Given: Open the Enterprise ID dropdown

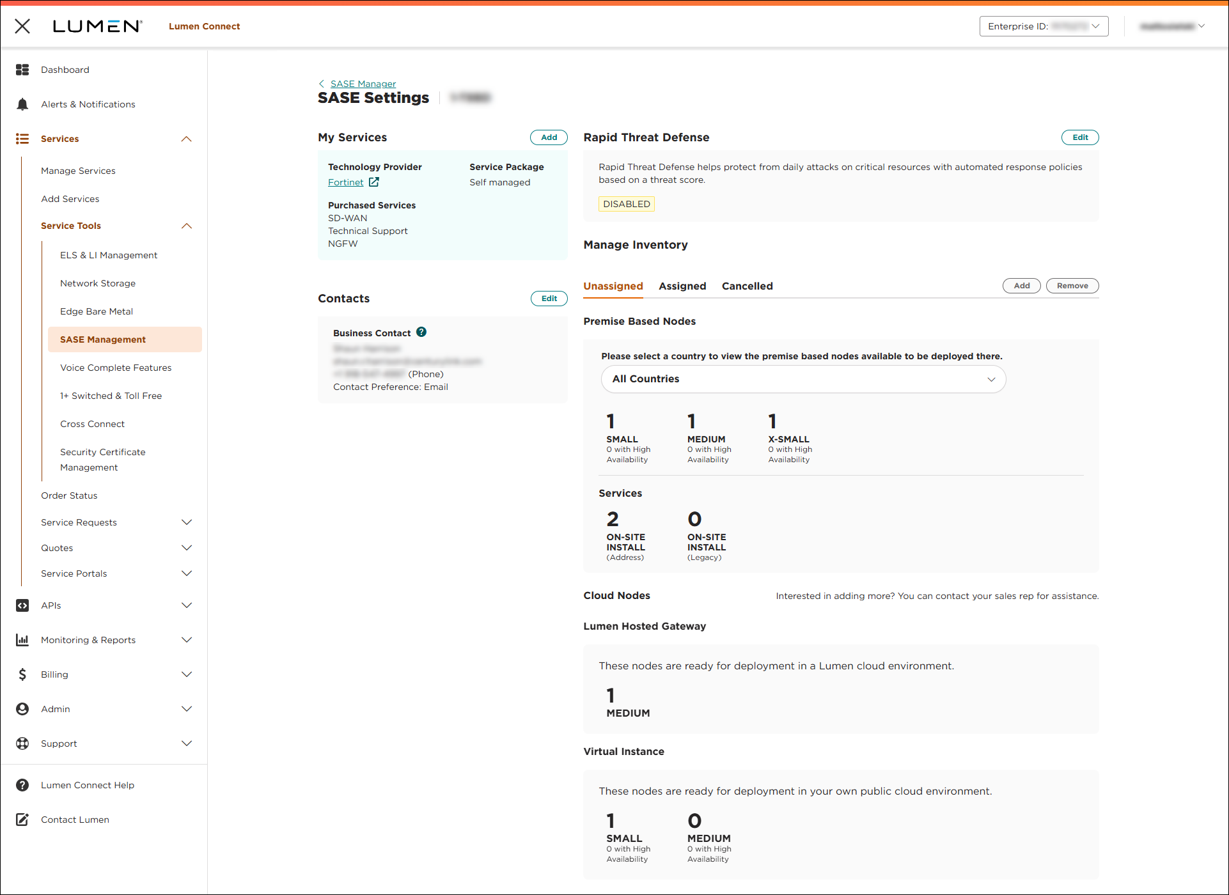Looking at the screenshot, I should tap(1044, 26).
